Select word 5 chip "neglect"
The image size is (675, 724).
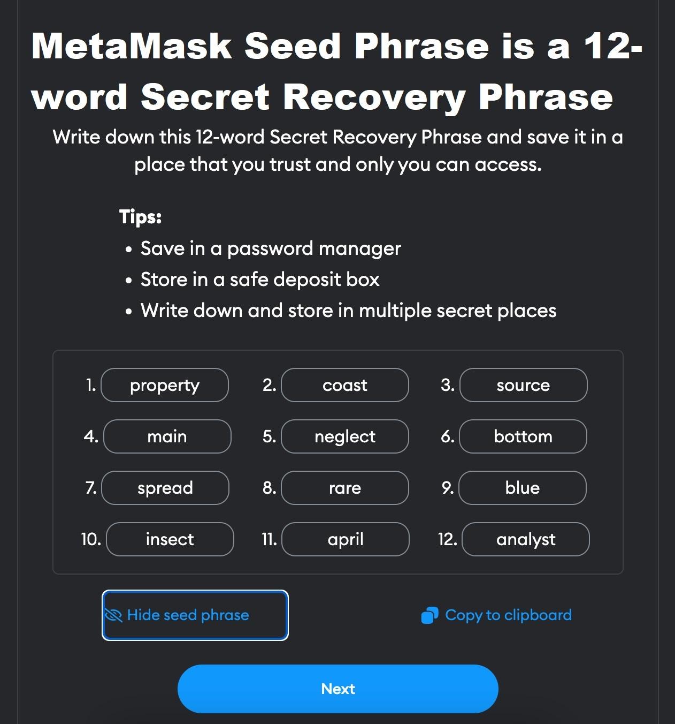pos(345,436)
